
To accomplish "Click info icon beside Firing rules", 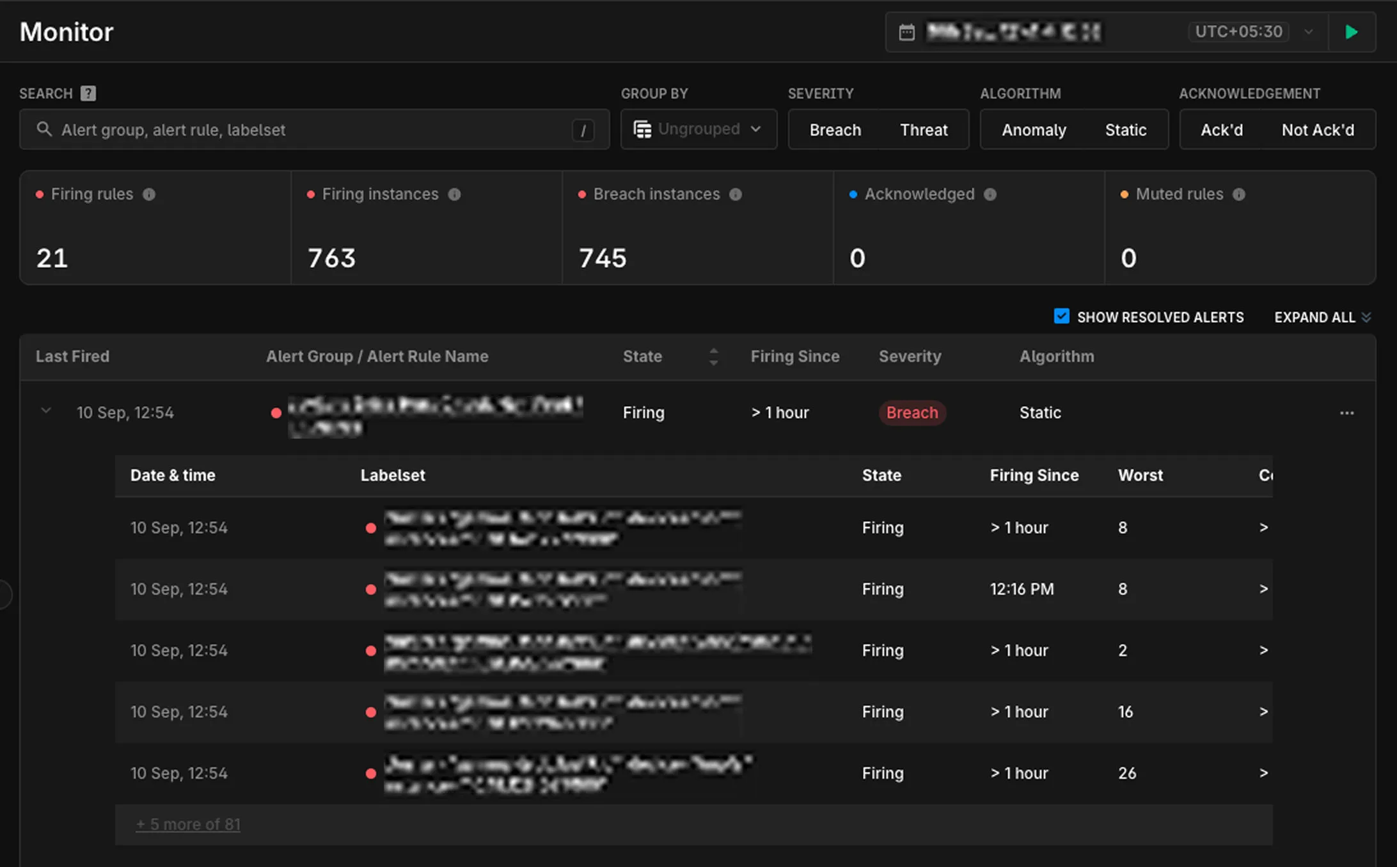I will pos(149,194).
